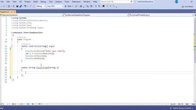Click the CRLF line ending indicator
Screen dimensions: 196x110
(x=194, y=104)
